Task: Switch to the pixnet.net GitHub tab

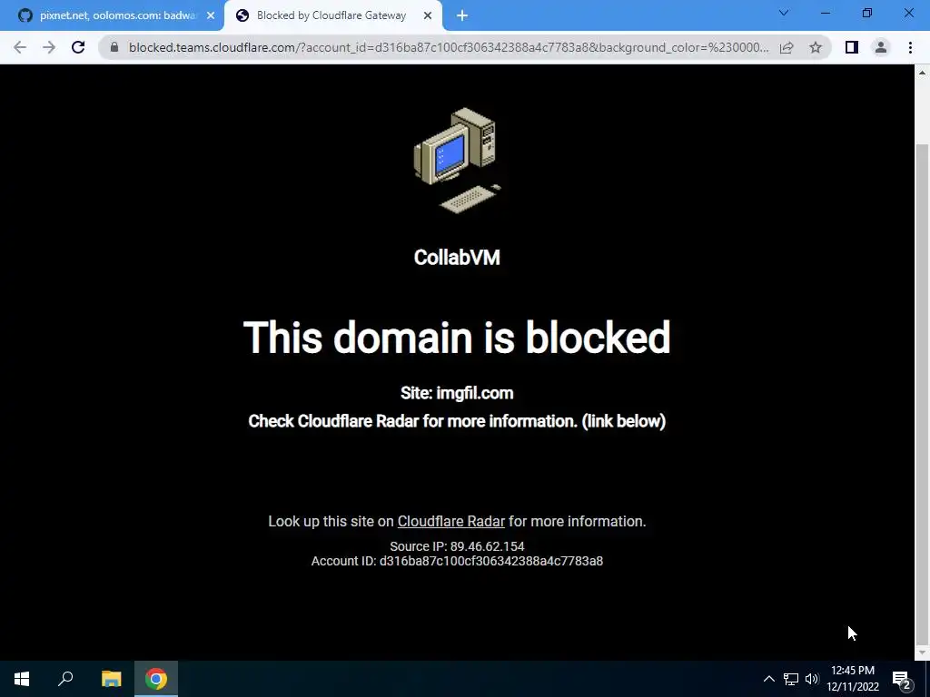Action: pyautogui.click(x=111, y=16)
